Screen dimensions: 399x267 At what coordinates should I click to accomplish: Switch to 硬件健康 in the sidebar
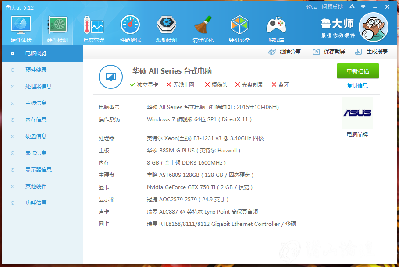[x=36, y=70]
